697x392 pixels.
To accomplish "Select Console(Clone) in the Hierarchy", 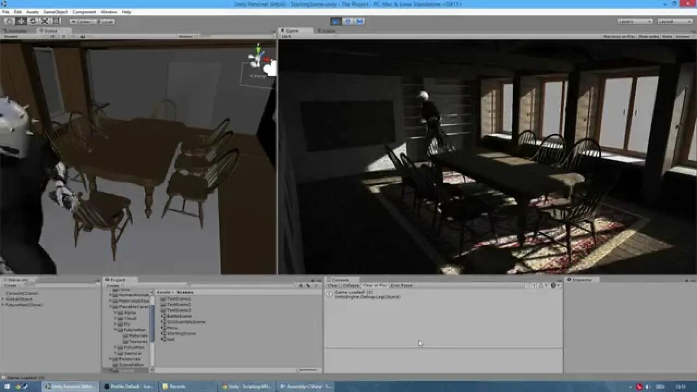I will pos(22,293).
